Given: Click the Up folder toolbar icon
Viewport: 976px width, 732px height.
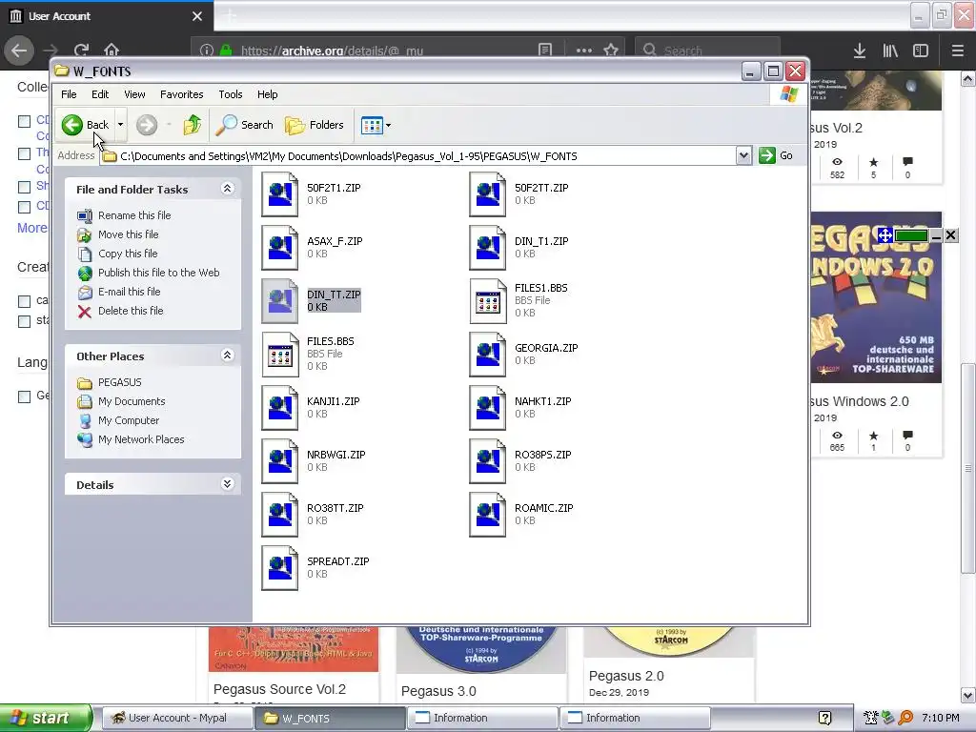Looking at the screenshot, I should point(193,125).
